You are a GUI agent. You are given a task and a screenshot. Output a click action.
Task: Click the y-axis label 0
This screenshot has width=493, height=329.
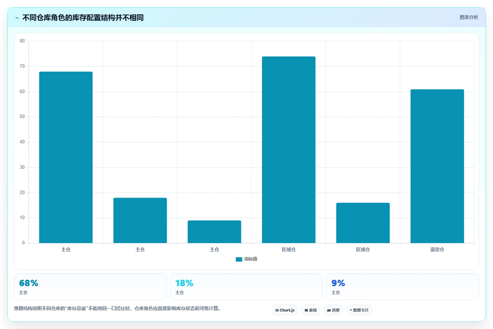click(x=24, y=243)
